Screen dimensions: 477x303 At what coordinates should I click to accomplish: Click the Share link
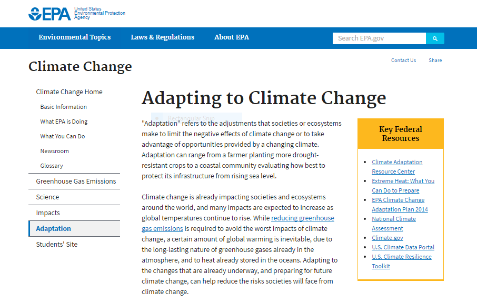435,60
